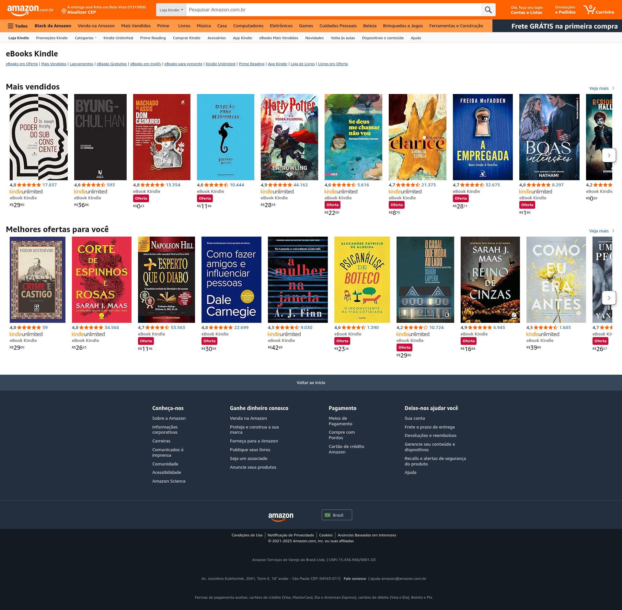Click the eBooks em Oferta link
The width and height of the screenshot is (622, 610).
(22, 64)
